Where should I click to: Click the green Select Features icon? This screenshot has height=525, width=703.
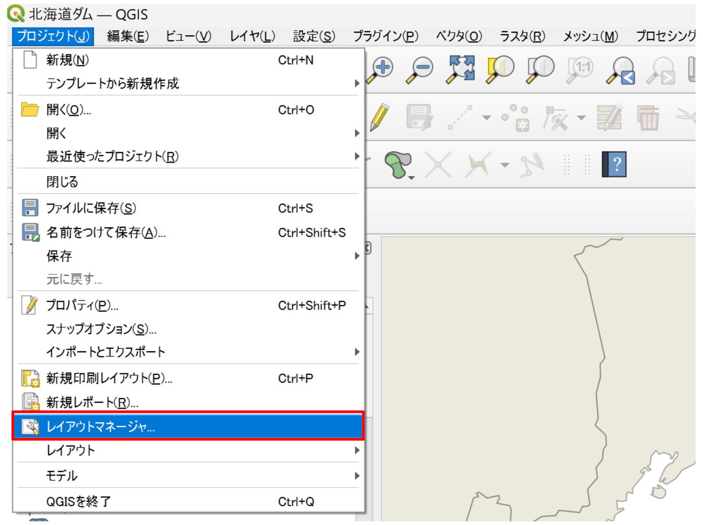click(399, 165)
